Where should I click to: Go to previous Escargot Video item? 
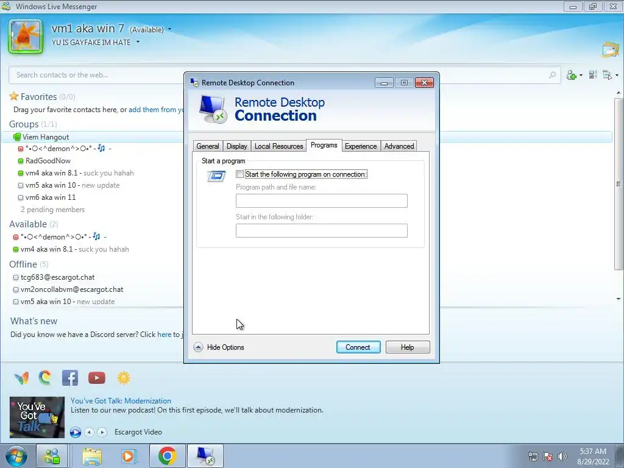point(89,432)
